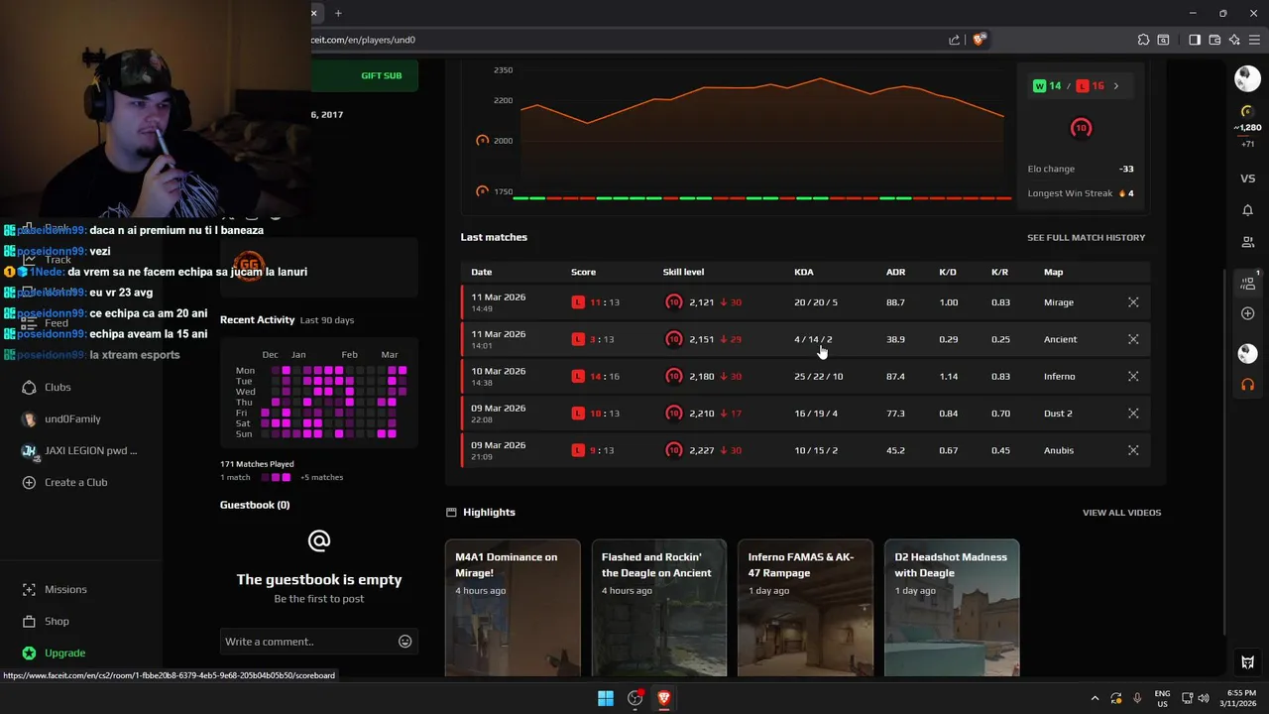
Task: Click the Skill level column header
Action: click(x=683, y=272)
